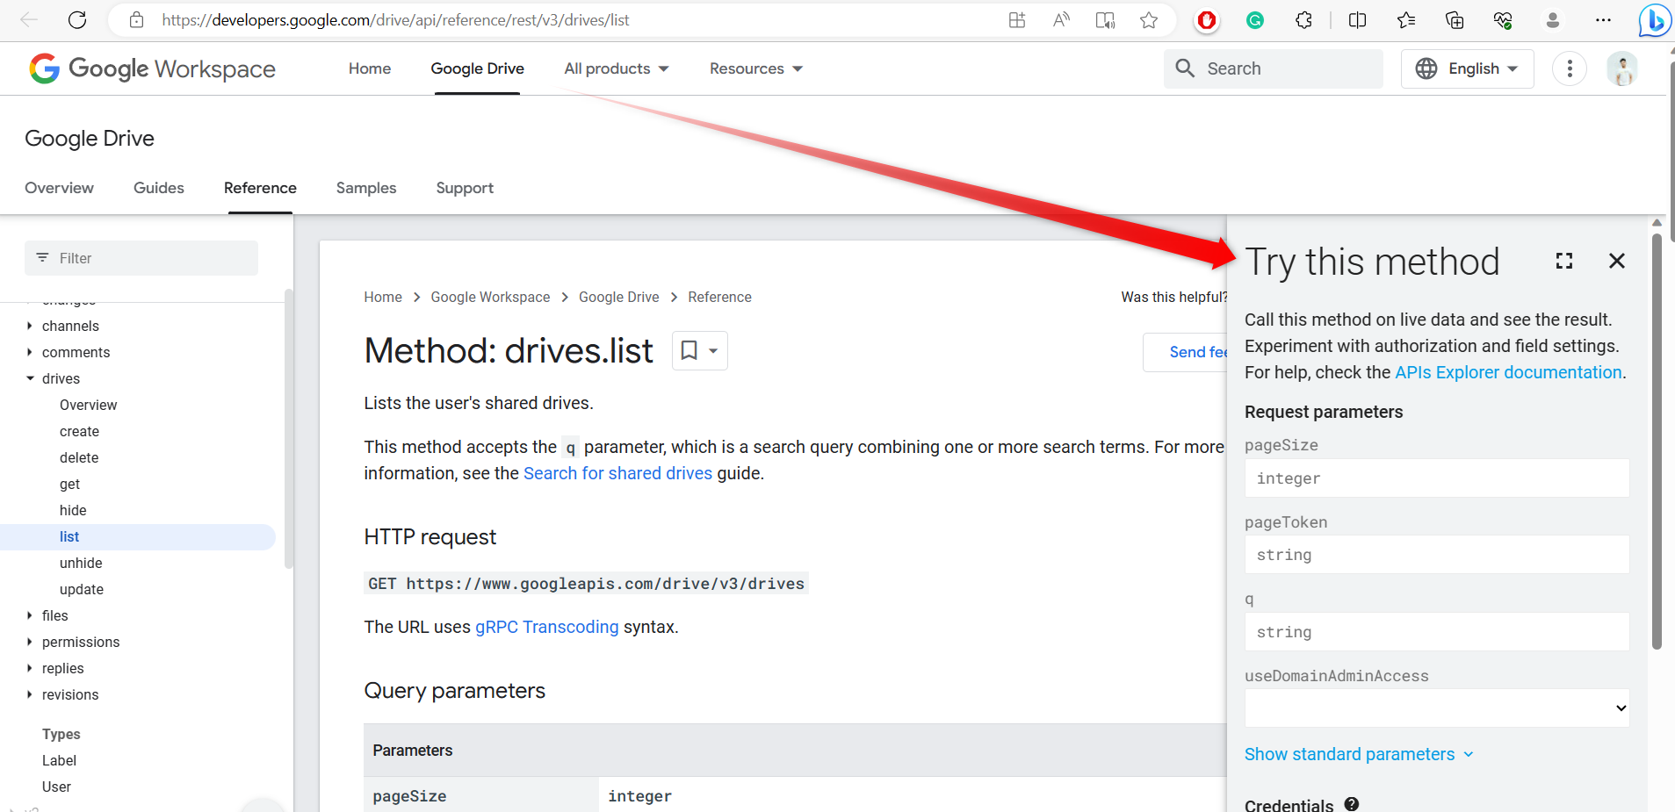Expand the Resources menu
1675x812 pixels.
[x=756, y=68]
